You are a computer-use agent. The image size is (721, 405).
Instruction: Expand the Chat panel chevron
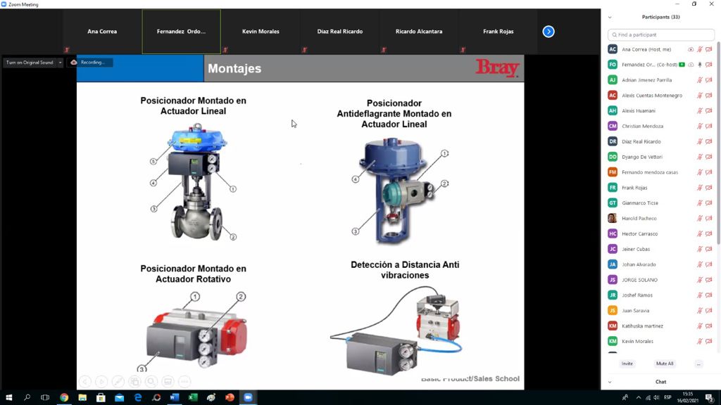click(610, 382)
